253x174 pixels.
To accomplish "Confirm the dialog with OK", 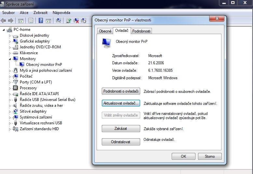I will (x=183, y=156).
